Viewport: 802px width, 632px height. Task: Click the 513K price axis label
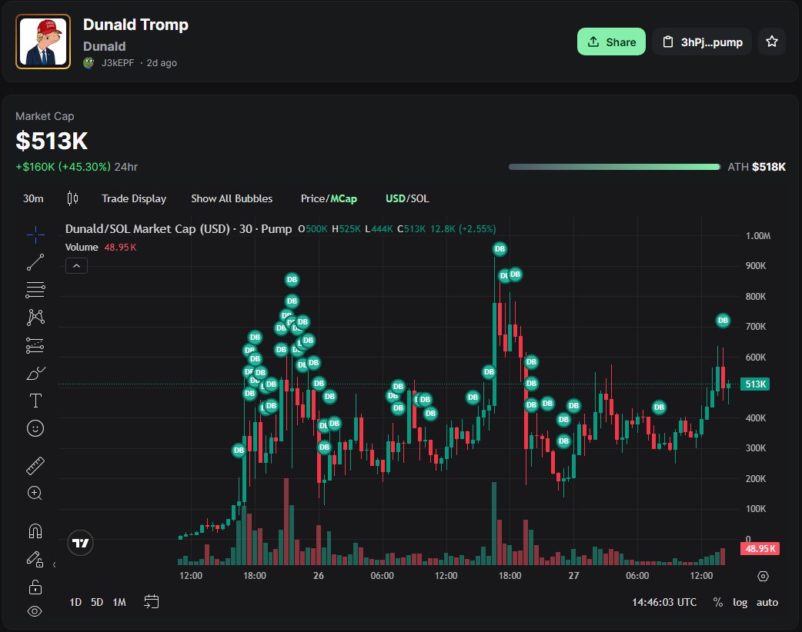[755, 384]
